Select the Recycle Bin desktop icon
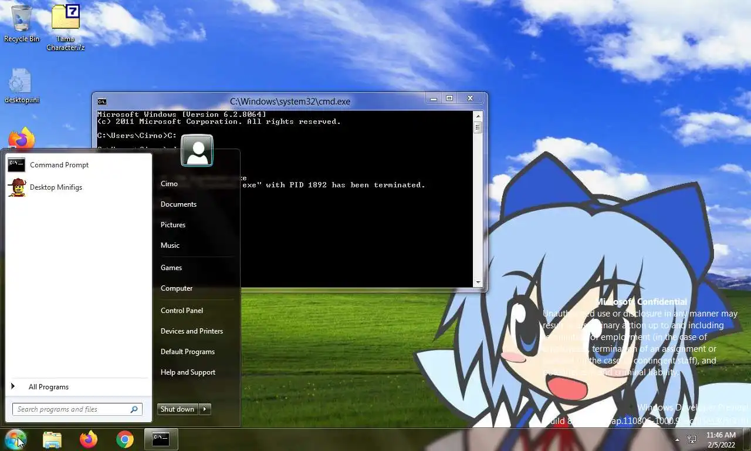751x451 pixels. [22, 24]
